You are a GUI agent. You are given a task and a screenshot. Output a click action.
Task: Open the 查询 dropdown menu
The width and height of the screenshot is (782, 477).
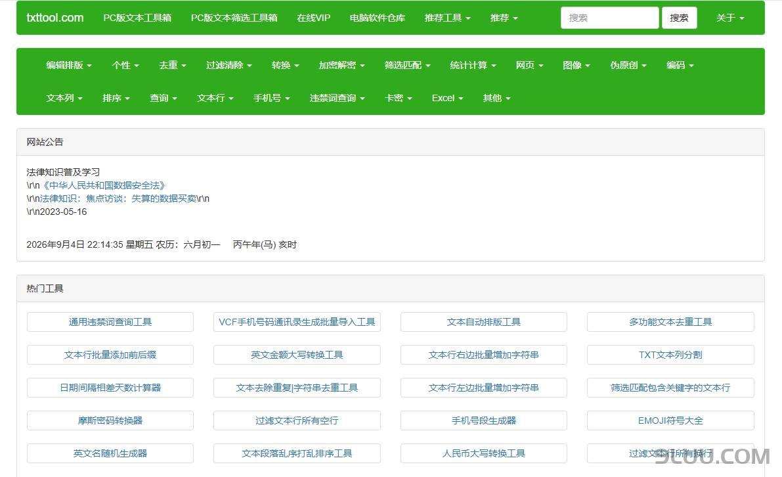tap(163, 98)
